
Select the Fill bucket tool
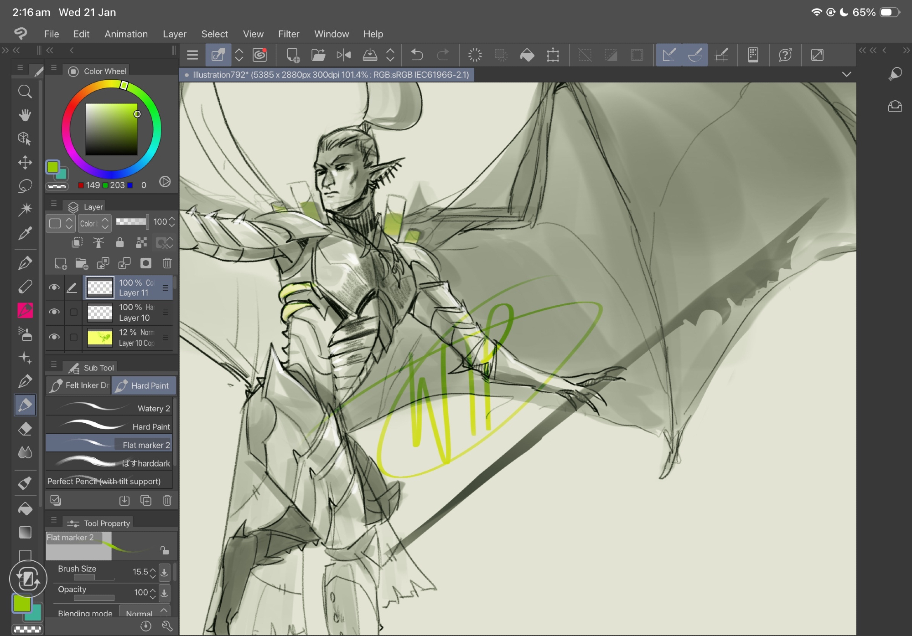click(x=25, y=508)
